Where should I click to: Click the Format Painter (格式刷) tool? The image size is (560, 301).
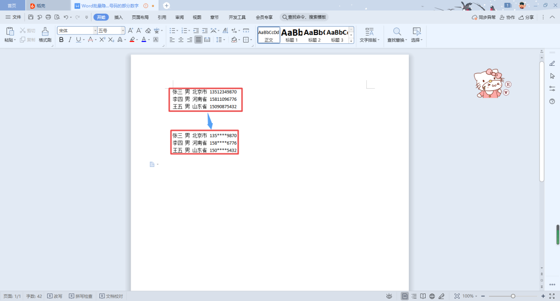(x=45, y=35)
